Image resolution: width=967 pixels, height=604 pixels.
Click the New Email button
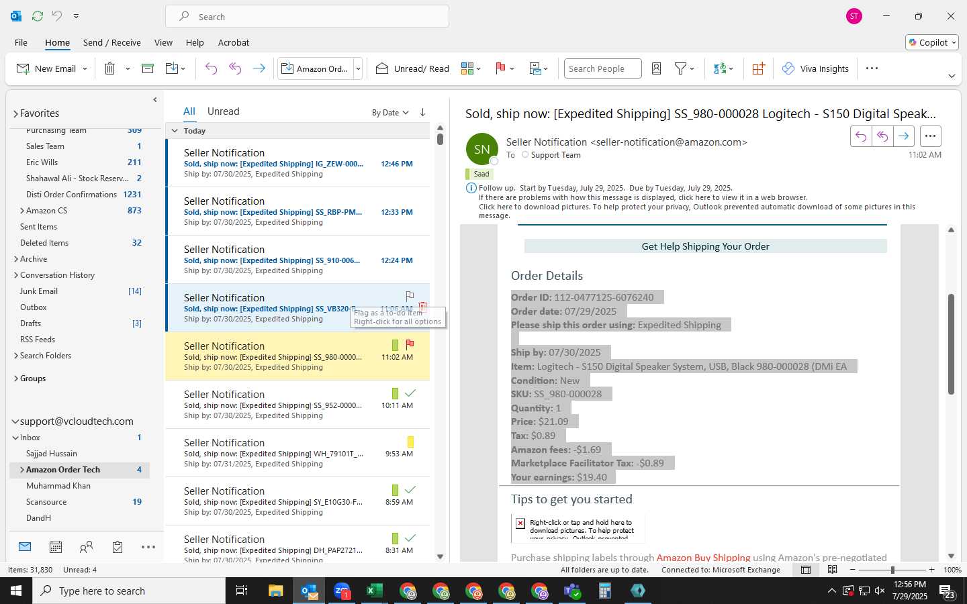[x=46, y=68]
